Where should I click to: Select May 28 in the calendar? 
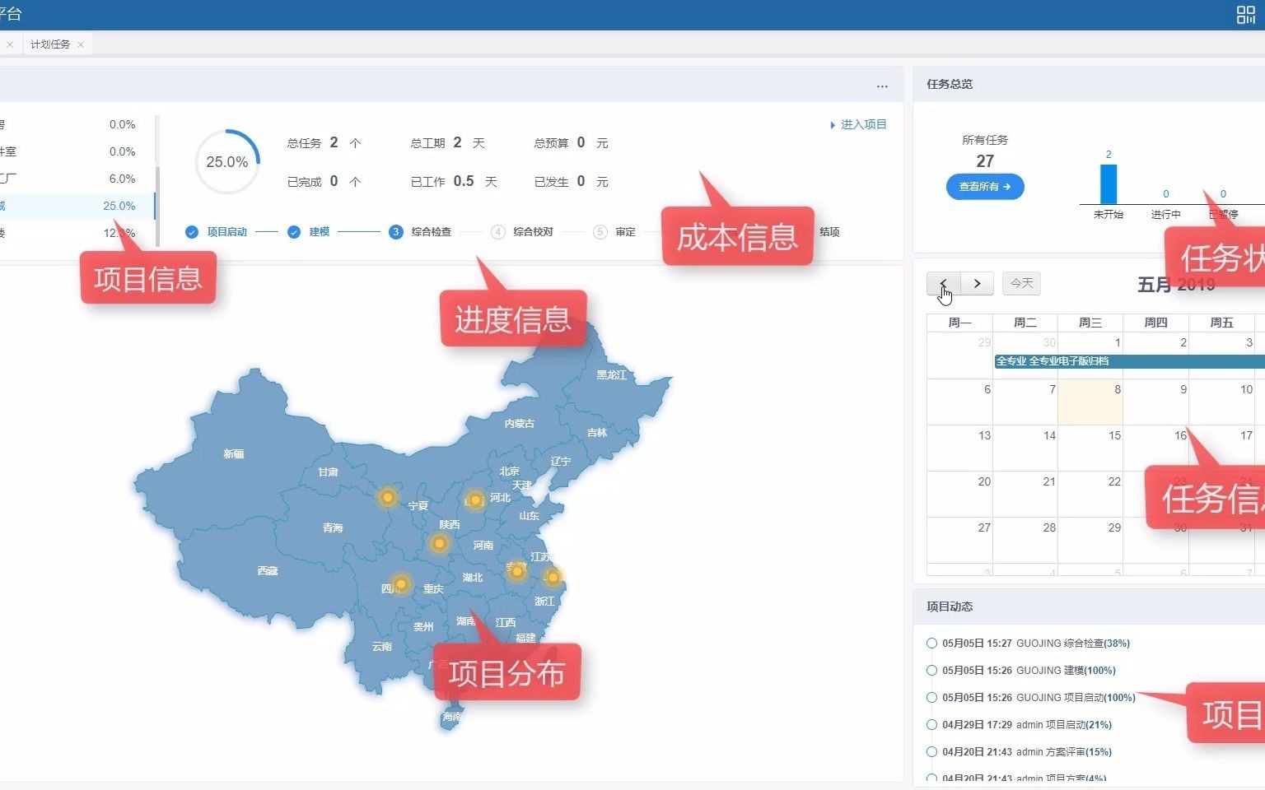pos(1025,540)
